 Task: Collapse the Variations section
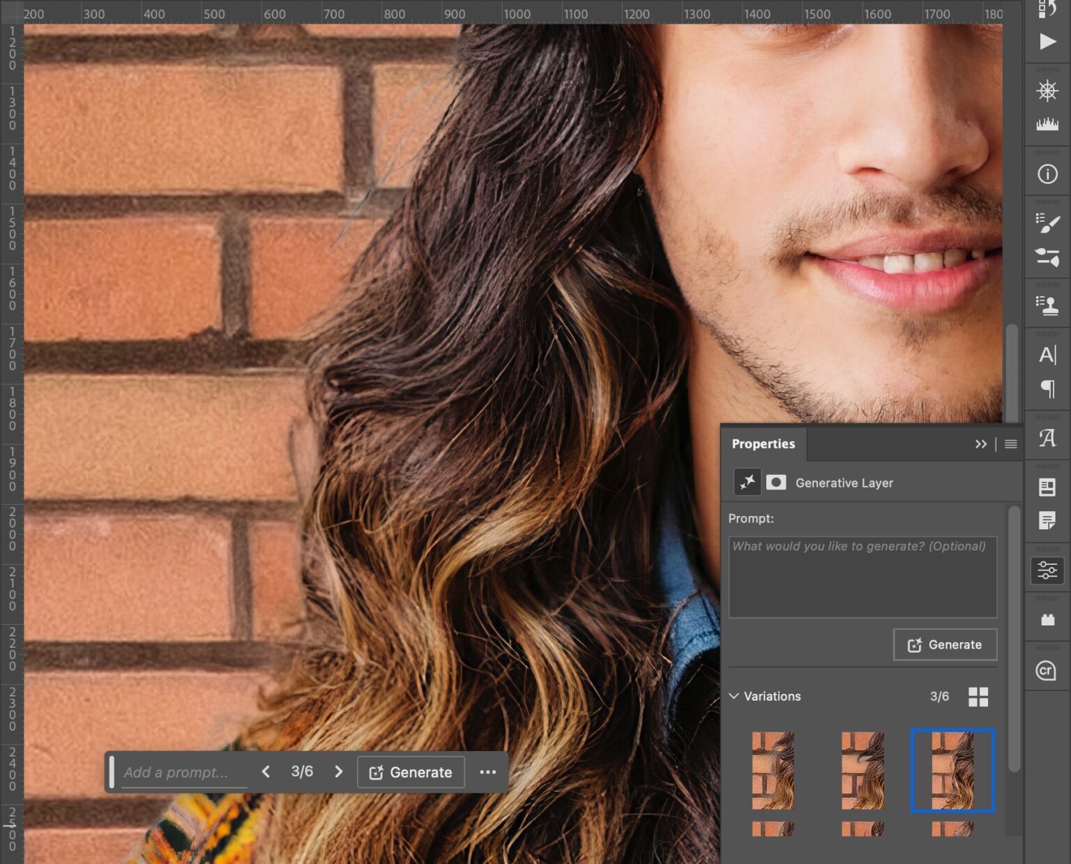tap(734, 696)
